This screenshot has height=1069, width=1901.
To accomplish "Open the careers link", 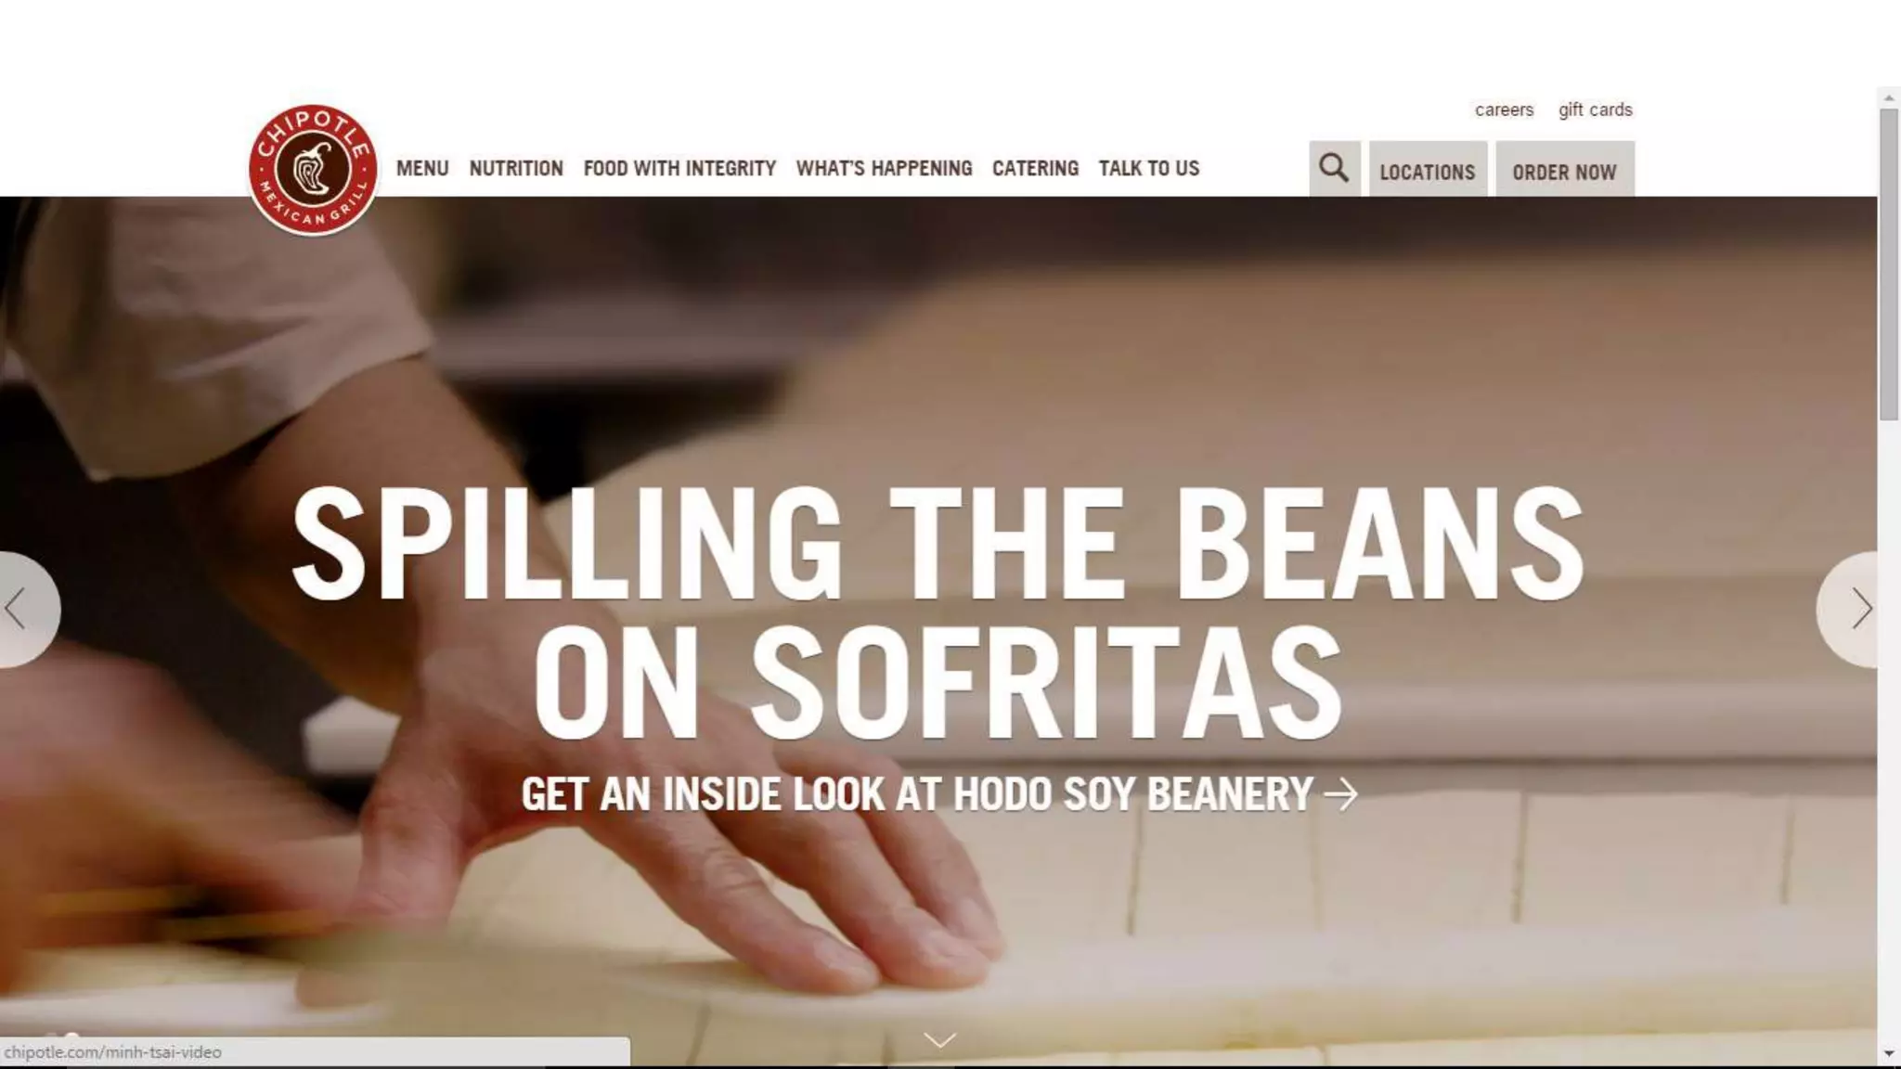I will (x=1504, y=109).
